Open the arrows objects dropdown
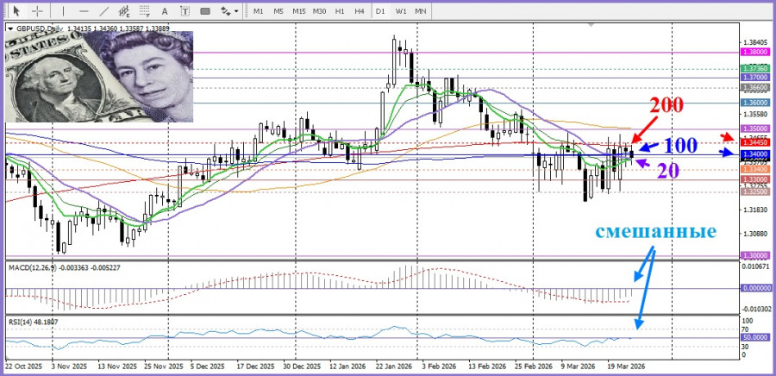Screen dimensions: 776x376 pos(229,11)
